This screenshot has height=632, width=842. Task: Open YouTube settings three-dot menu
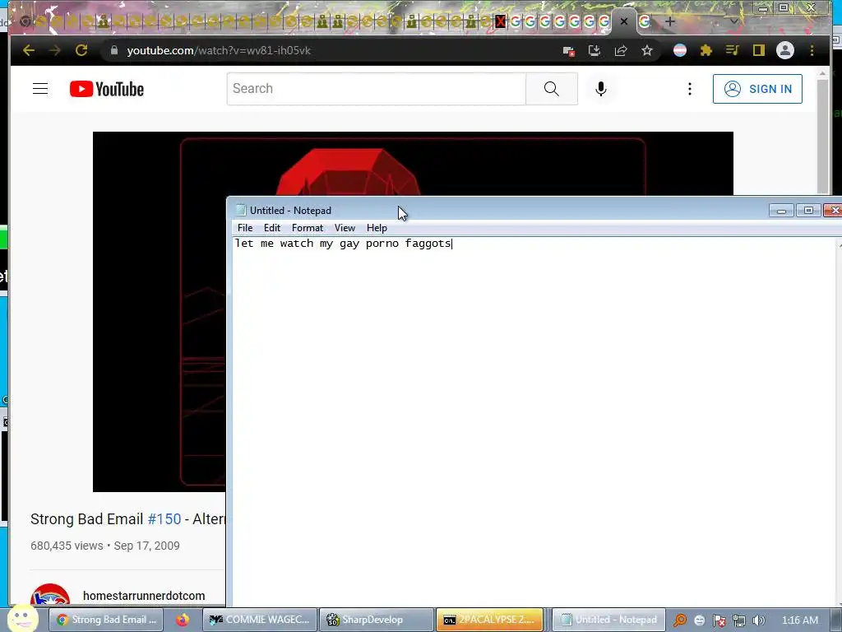pyautogui.click(x=690, y=89)
